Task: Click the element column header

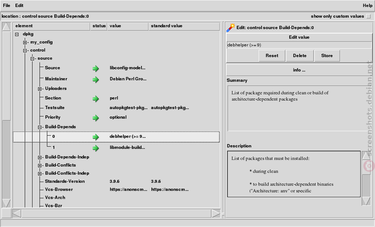Action: point(52,26)
